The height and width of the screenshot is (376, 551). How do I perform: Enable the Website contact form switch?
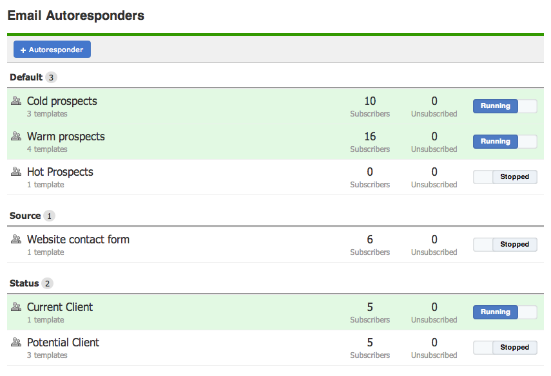click(505, 245)
